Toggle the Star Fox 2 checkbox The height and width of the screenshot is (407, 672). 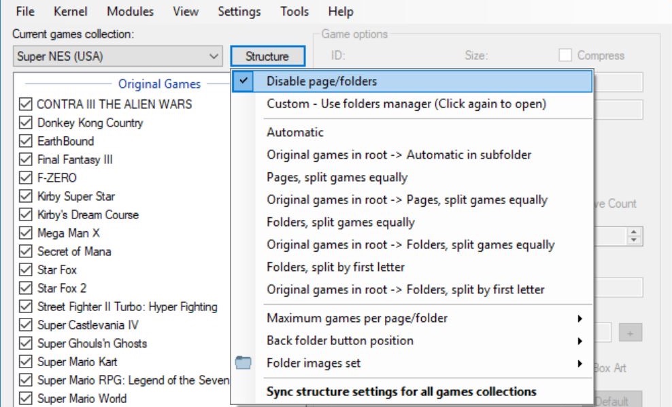[x=26, y=288]
